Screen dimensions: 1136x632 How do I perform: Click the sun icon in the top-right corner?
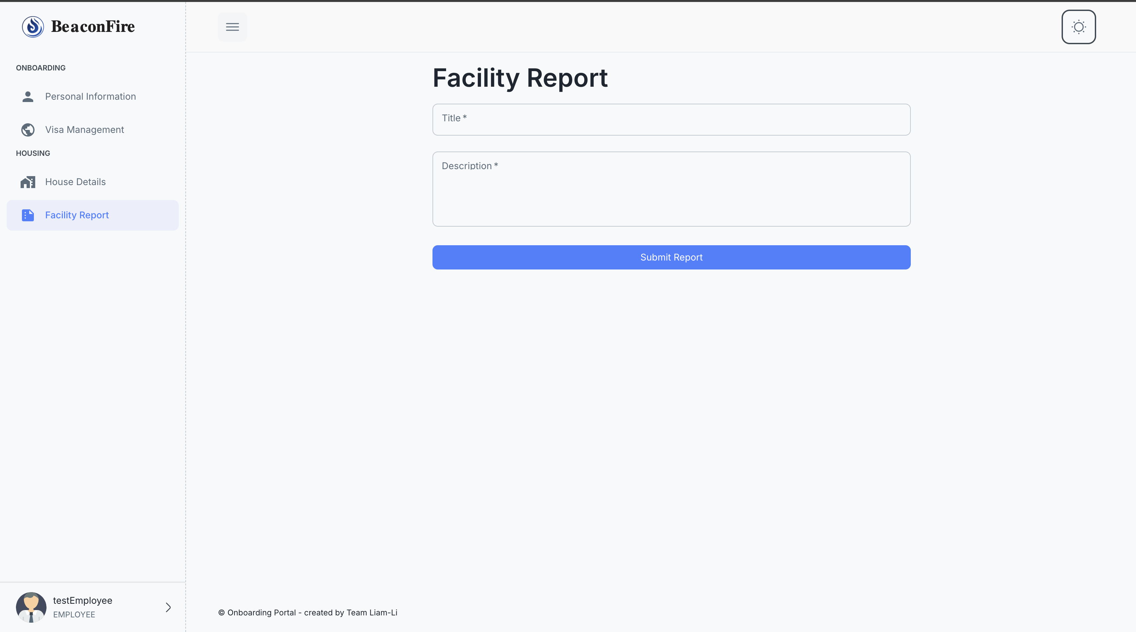[x=1078, y=27]
